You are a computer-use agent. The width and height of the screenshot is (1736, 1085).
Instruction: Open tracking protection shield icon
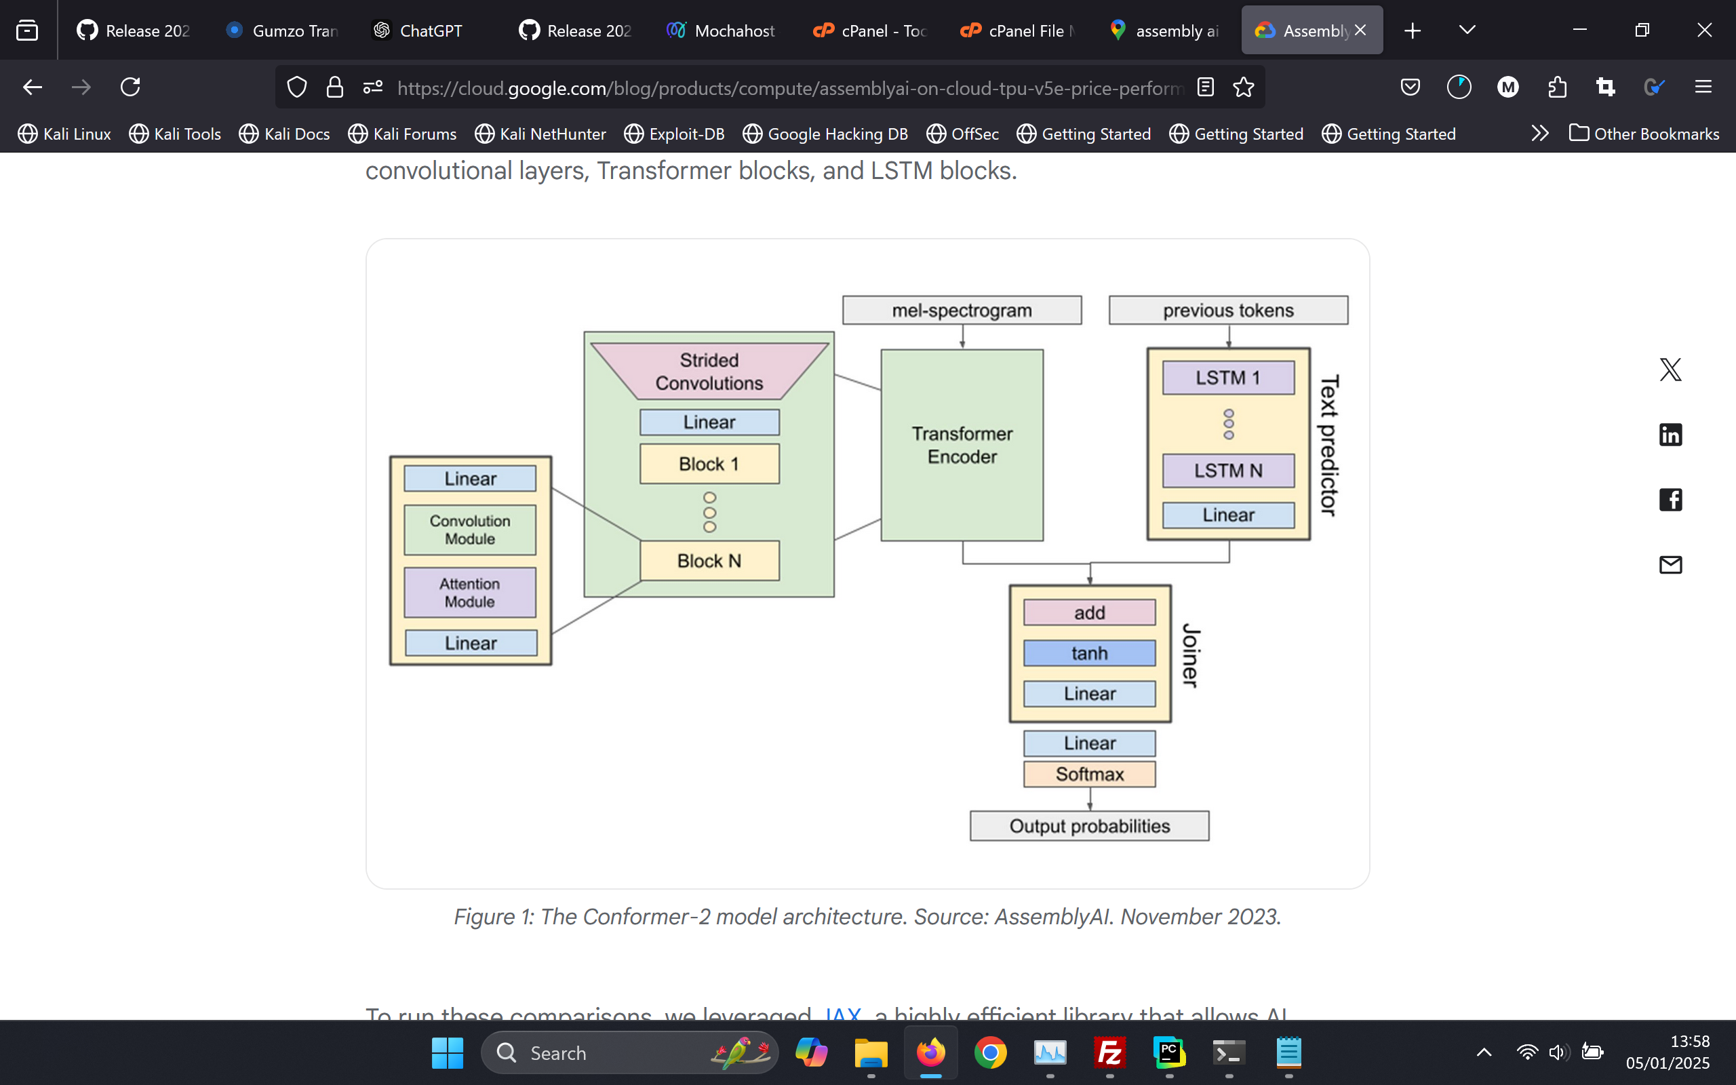click(297, 87)
